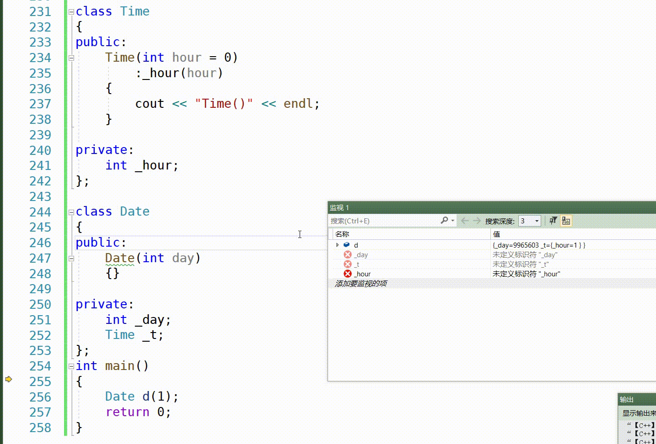Click the forward arrow in watch toolbar
Image resolution: width=656 pixels, height=444 pixels.
click(477, 221)
